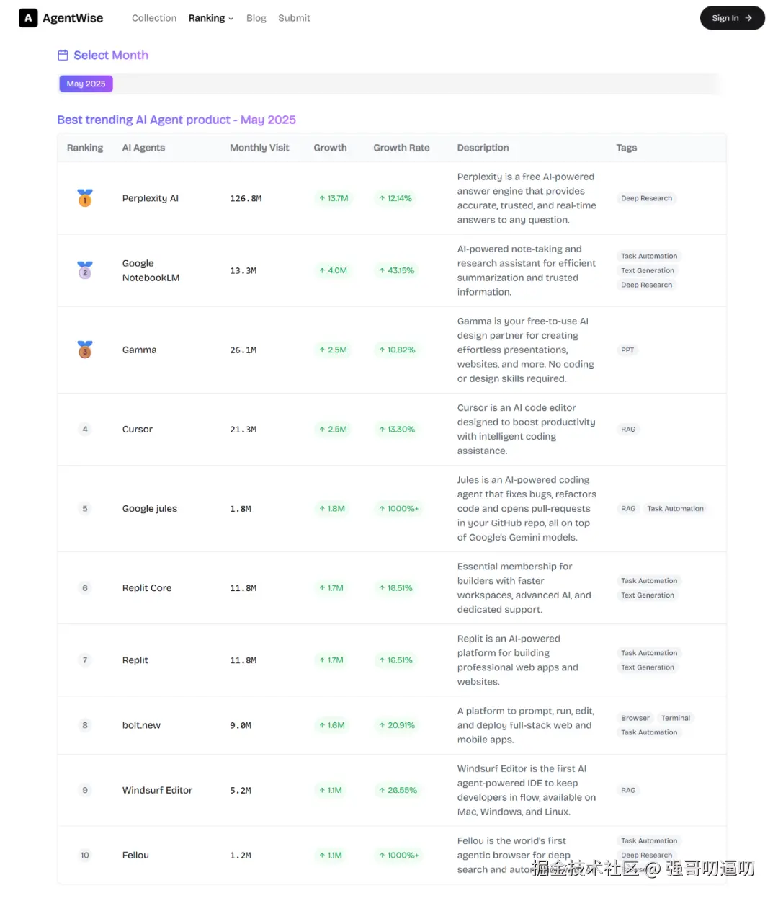The height and width of the screenshot is (901, 778).
Task: Click the silver second-place medal icon
Action: [x=85, y=270]
